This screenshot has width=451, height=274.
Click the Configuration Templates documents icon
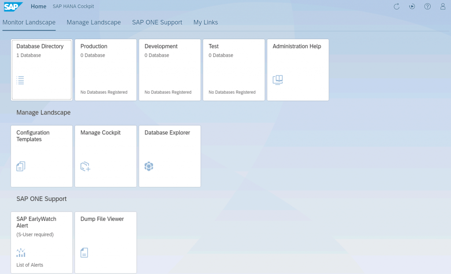pyautogui.click(x=21, y=166)
